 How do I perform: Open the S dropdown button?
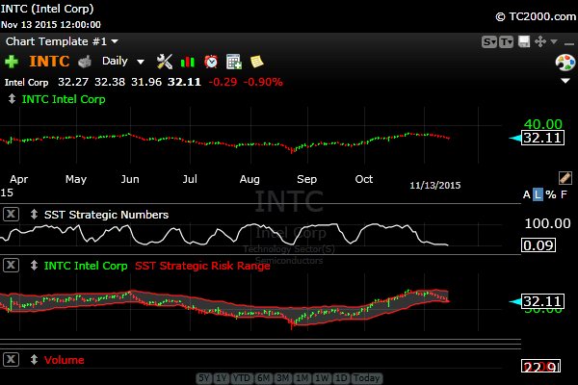click(488, 42)
